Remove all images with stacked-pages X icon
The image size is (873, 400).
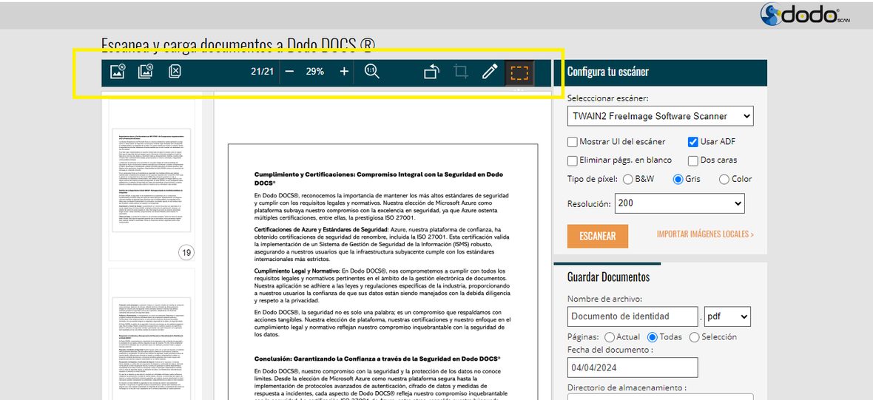pyautogui.click(x=175, y=71)
